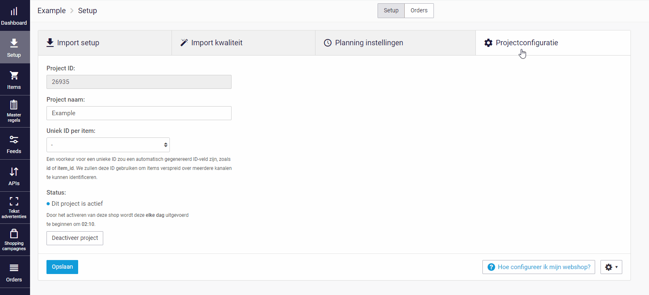Click the blue question mark help icon
This screenshot has width=649, height=295.
click(491, 267)
